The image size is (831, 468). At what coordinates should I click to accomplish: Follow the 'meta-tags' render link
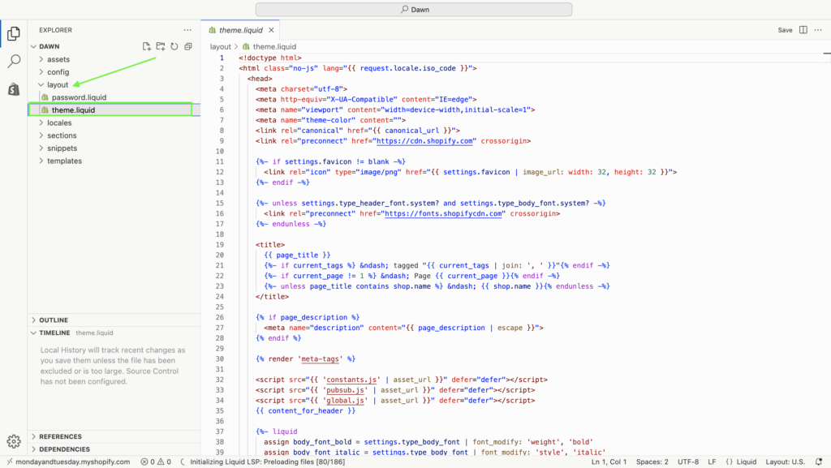pyautogui.click(x=320, y=359)
